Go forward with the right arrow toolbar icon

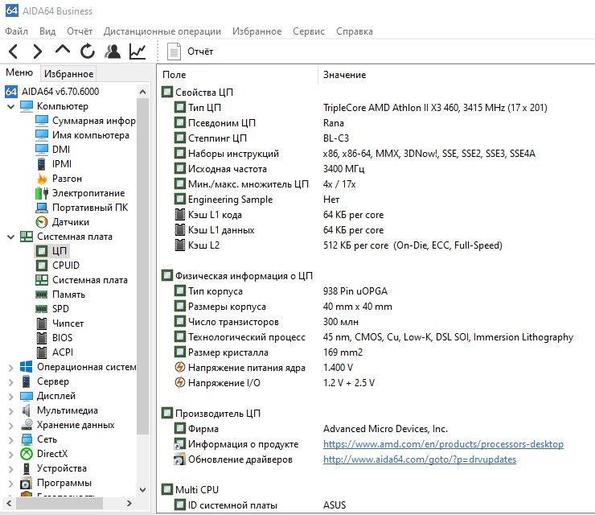pyautogui.click(x=37, y=51)
